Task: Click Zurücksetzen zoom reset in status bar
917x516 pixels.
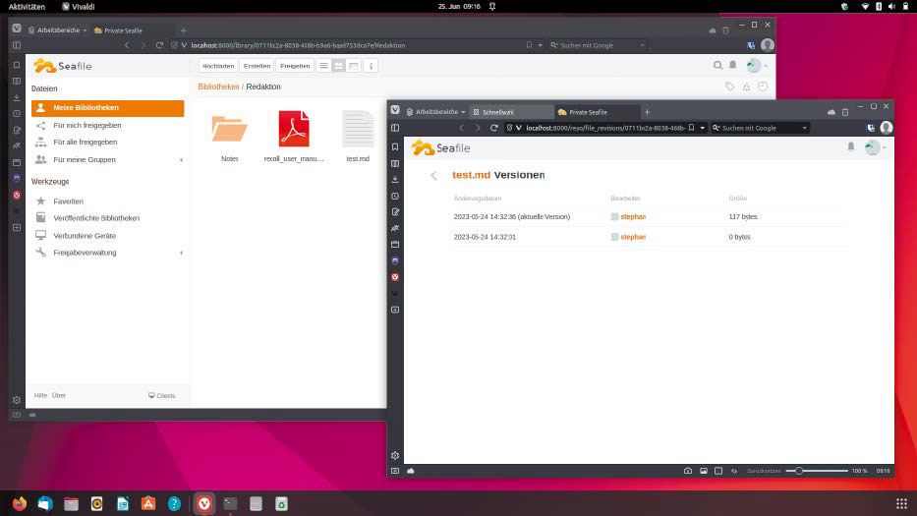Action: click(x=764, y=471)
